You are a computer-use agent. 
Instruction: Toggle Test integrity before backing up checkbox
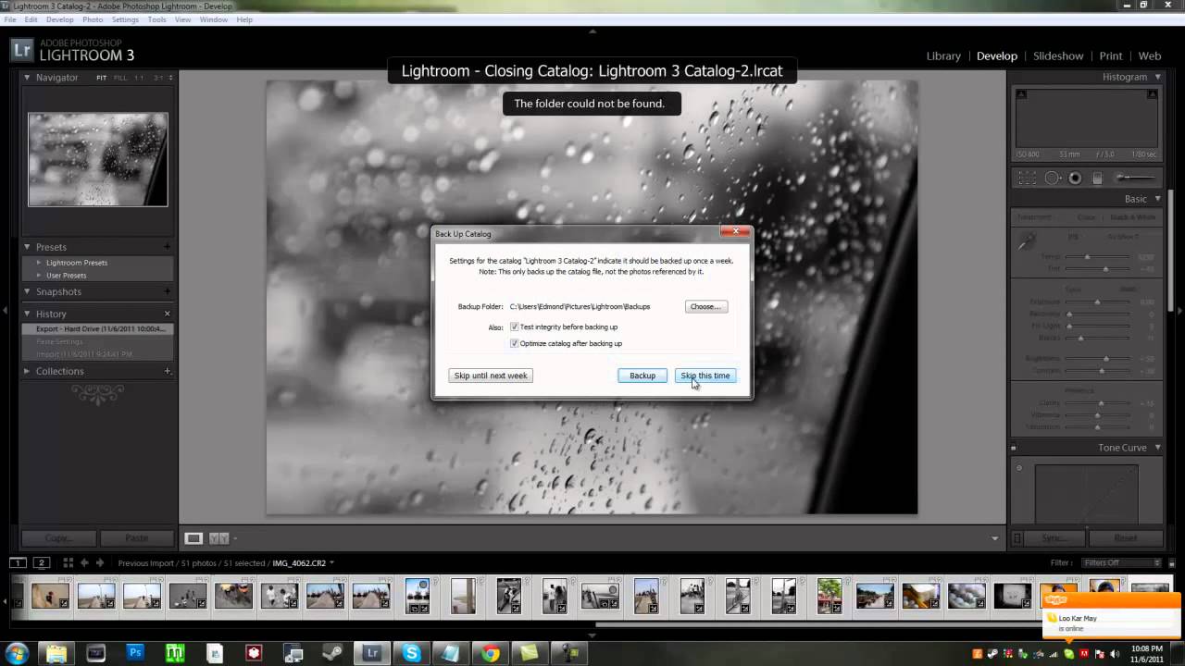[514, 327]
